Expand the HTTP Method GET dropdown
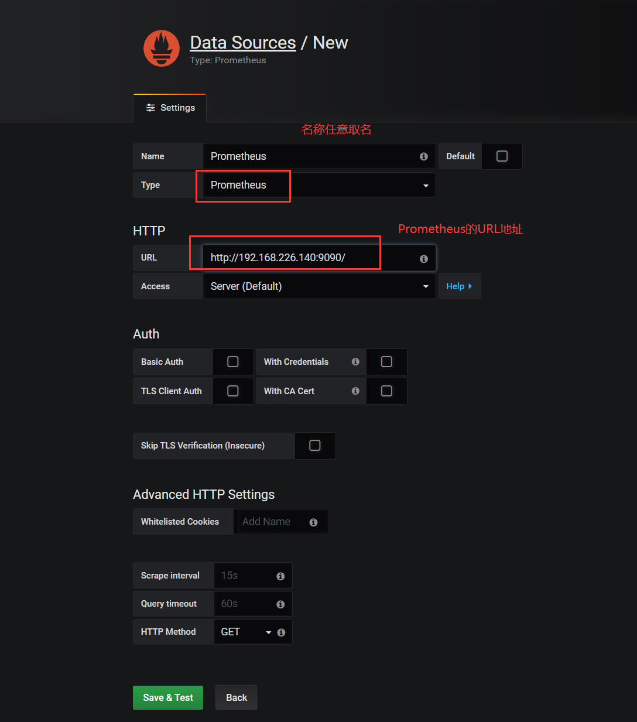The height and width of the screenshot is (722, 637). tap(245, 632)
